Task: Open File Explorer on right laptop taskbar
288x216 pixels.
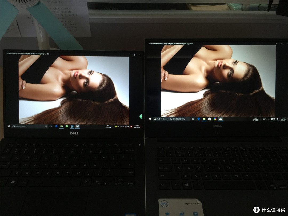Action: coord(204,119)
